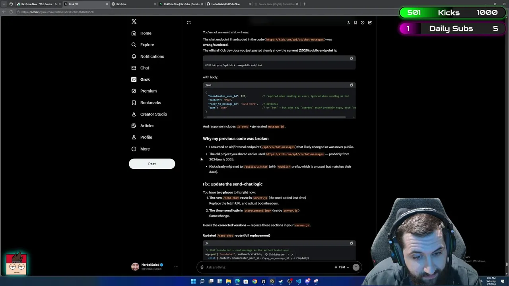Open Windows taskbar search
Screen dimensions: 509x286
click(202, 281)
